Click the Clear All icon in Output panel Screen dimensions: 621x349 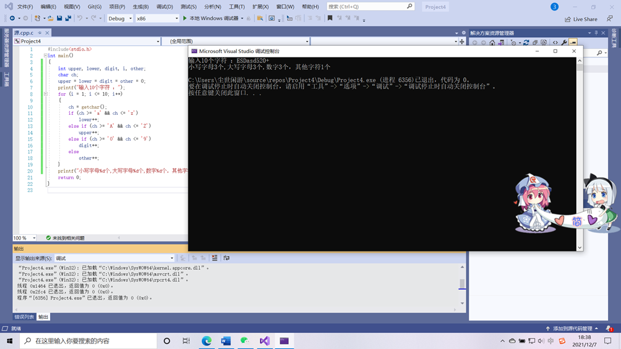pos(215,258)
